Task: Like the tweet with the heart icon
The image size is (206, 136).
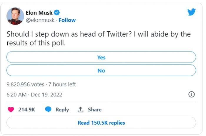Action: click(11, 110)
